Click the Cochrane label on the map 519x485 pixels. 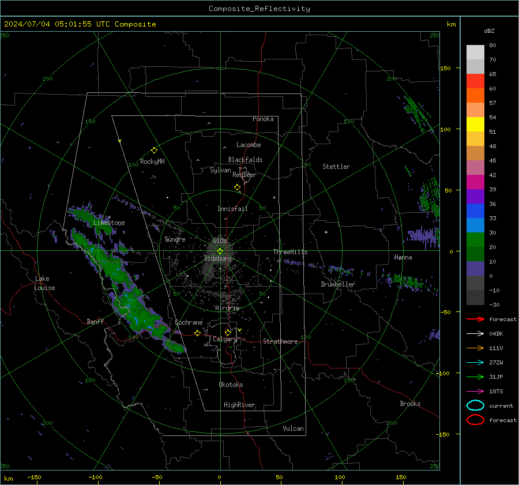pyautogui.click(x=189, y=322)
